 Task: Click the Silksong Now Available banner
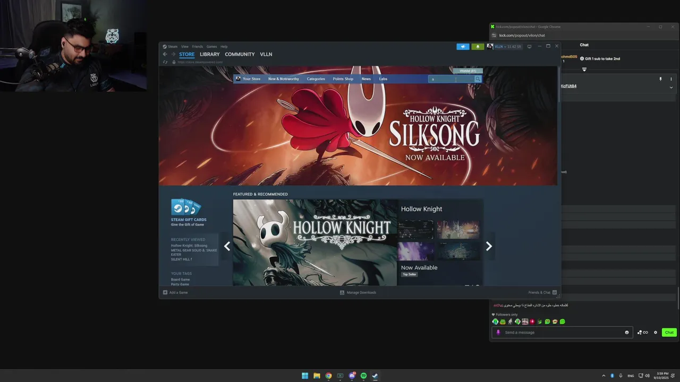click(x=358, y=126)
